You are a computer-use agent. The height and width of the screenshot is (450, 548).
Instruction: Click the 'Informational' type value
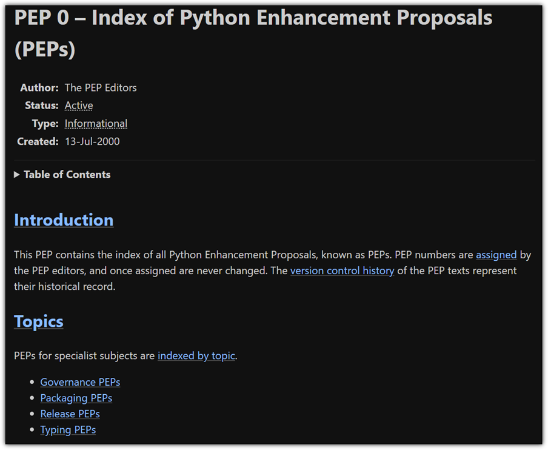[x=96, y=124]
